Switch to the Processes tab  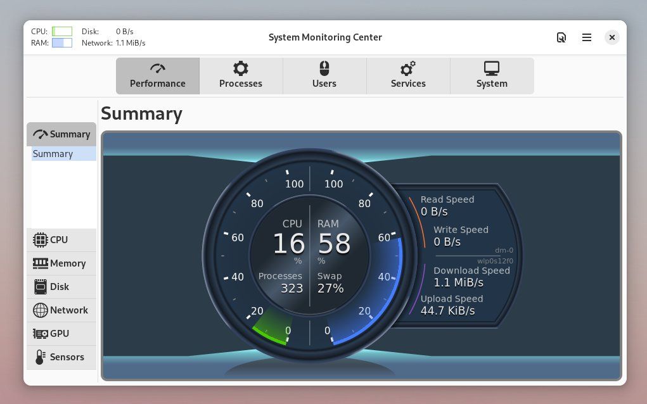(241, 75)
